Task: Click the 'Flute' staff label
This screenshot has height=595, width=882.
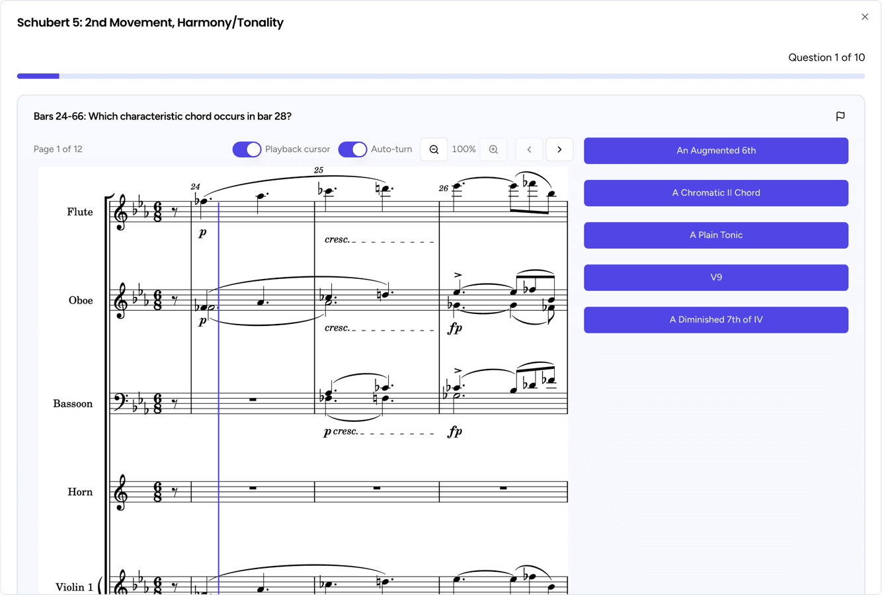Action: 80,212
